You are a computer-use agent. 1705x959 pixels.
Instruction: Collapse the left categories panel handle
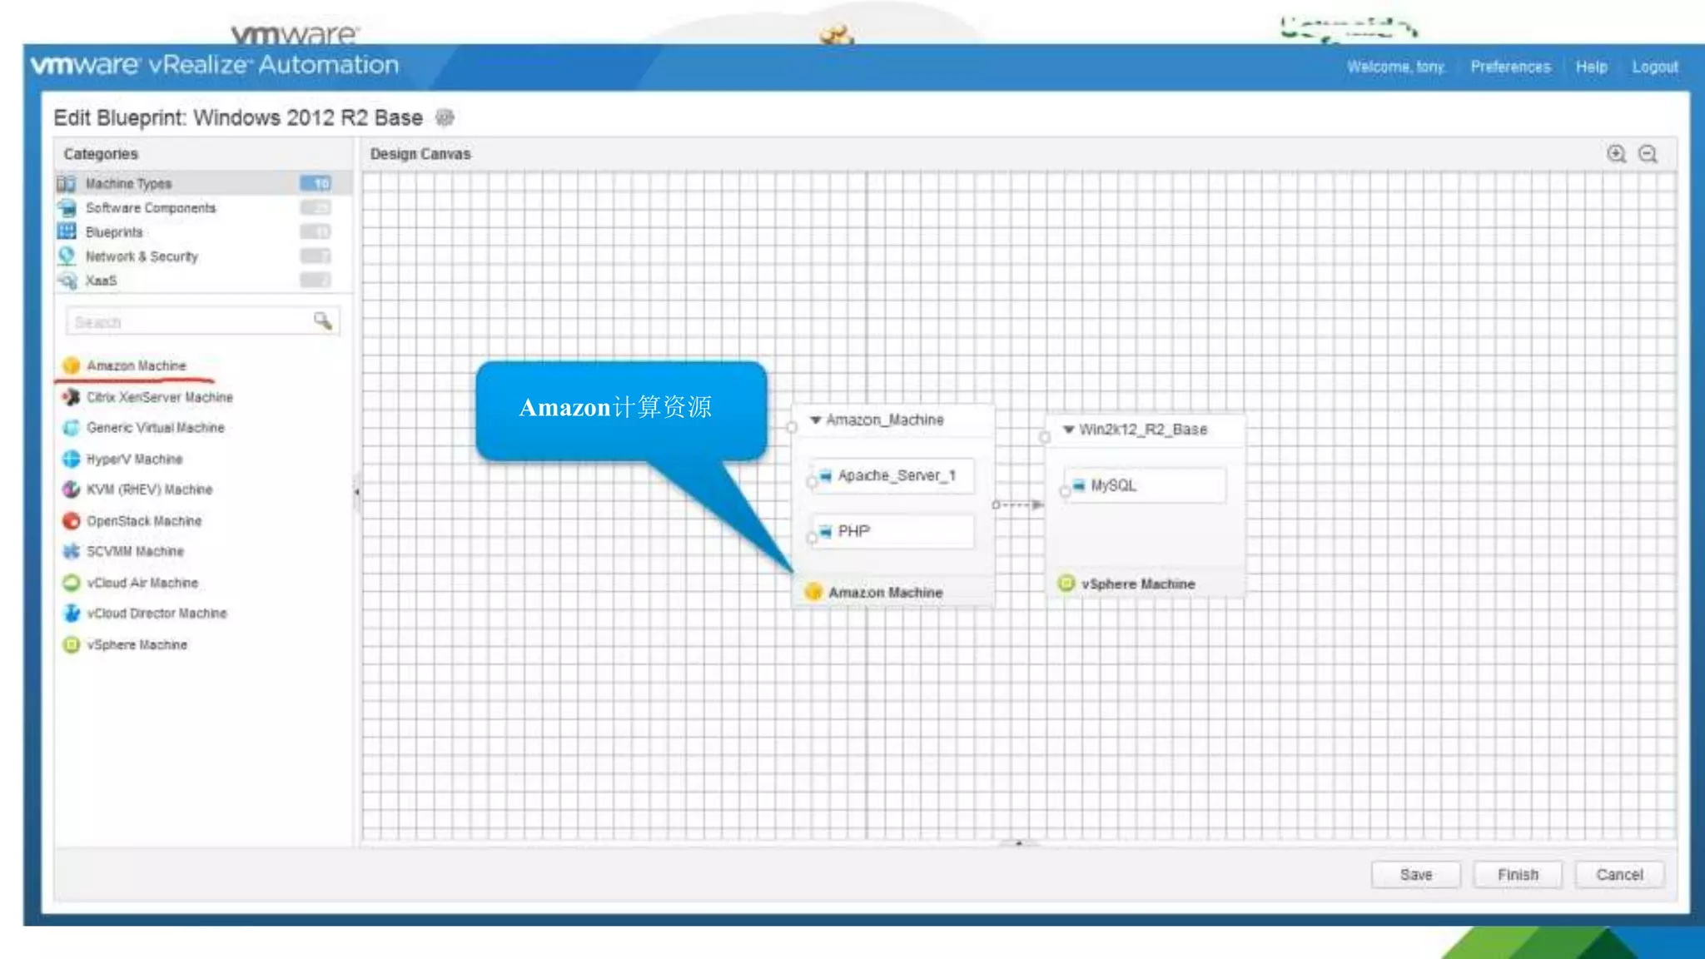357,492
